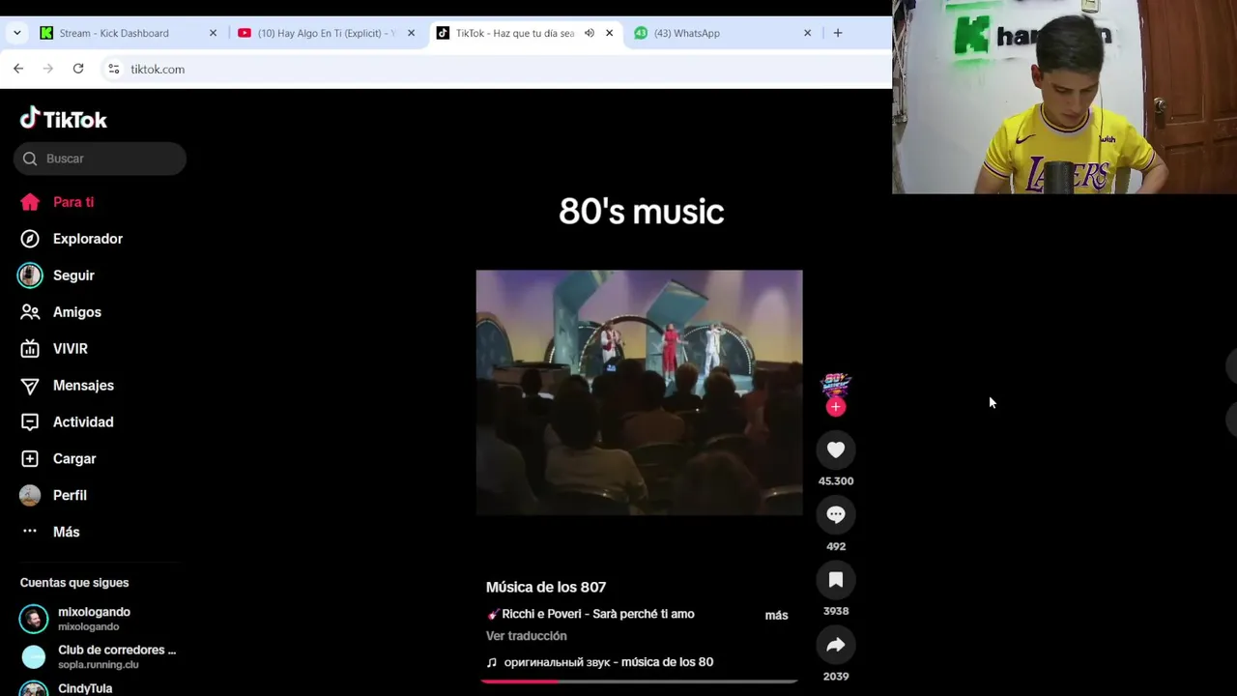The height and width of the screenshot is (696, 1237).
Task: Follow creator with red plus button
Action: tap(836, 407)
